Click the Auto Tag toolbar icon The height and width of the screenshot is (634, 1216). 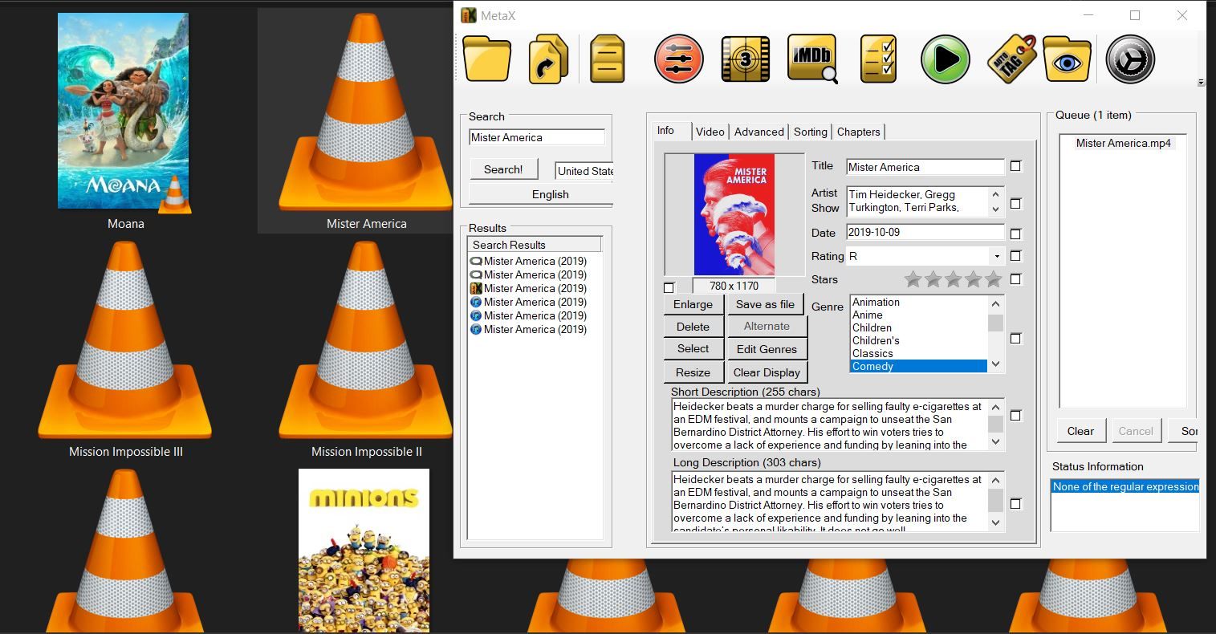coord(1011,58)
